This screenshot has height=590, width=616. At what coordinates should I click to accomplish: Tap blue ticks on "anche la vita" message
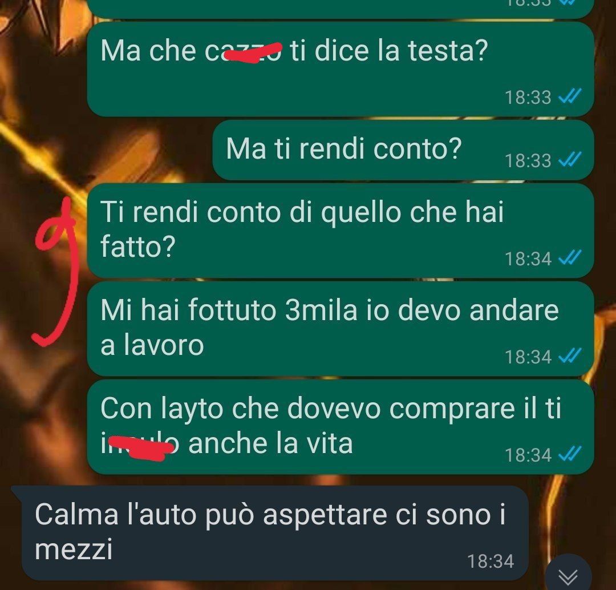tap(570, 454)
